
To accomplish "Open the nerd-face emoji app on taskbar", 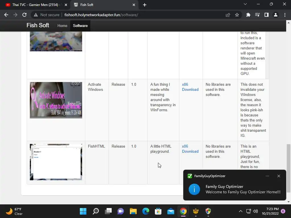I will tap(196, 211).
